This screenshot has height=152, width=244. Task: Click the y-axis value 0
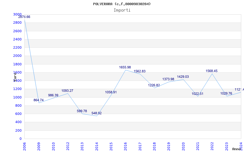click(20, 139)
